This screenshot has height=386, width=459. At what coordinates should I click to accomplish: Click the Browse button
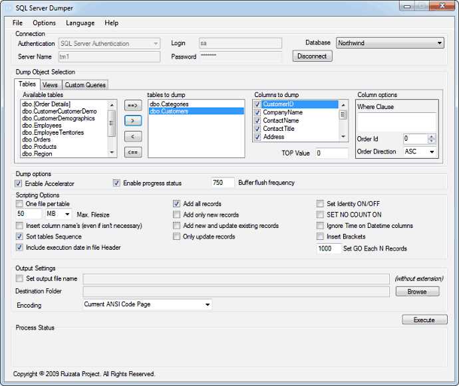417,291
